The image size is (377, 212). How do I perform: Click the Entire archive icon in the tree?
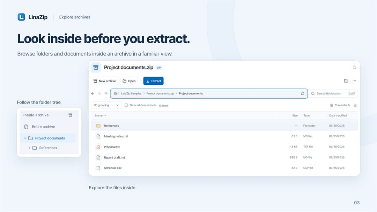point(26,127)
